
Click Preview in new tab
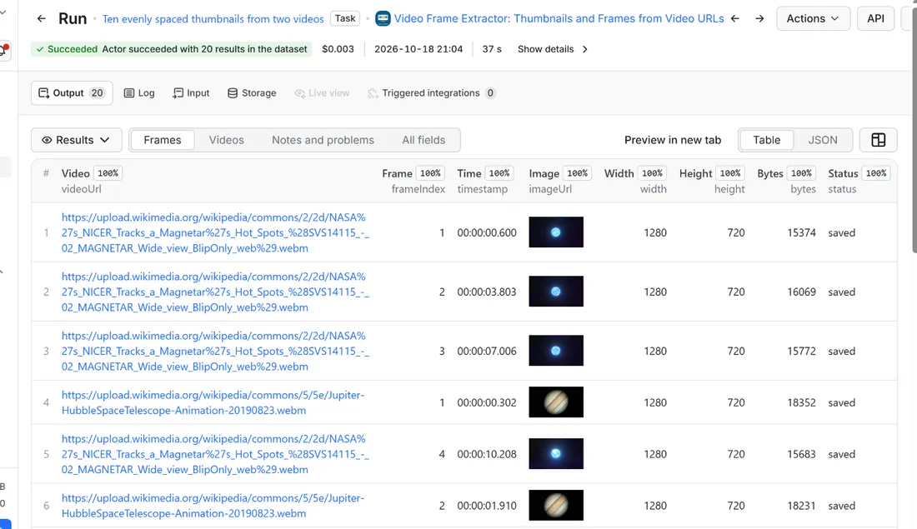pyautogui.click(x=673, y=140)
